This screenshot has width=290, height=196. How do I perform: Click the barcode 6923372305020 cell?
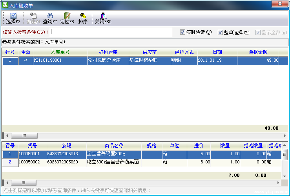coord(67,163)
